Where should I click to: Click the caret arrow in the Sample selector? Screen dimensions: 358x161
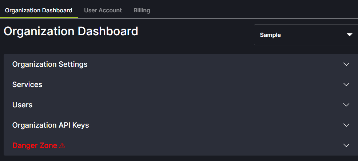(x=350, y=35)
